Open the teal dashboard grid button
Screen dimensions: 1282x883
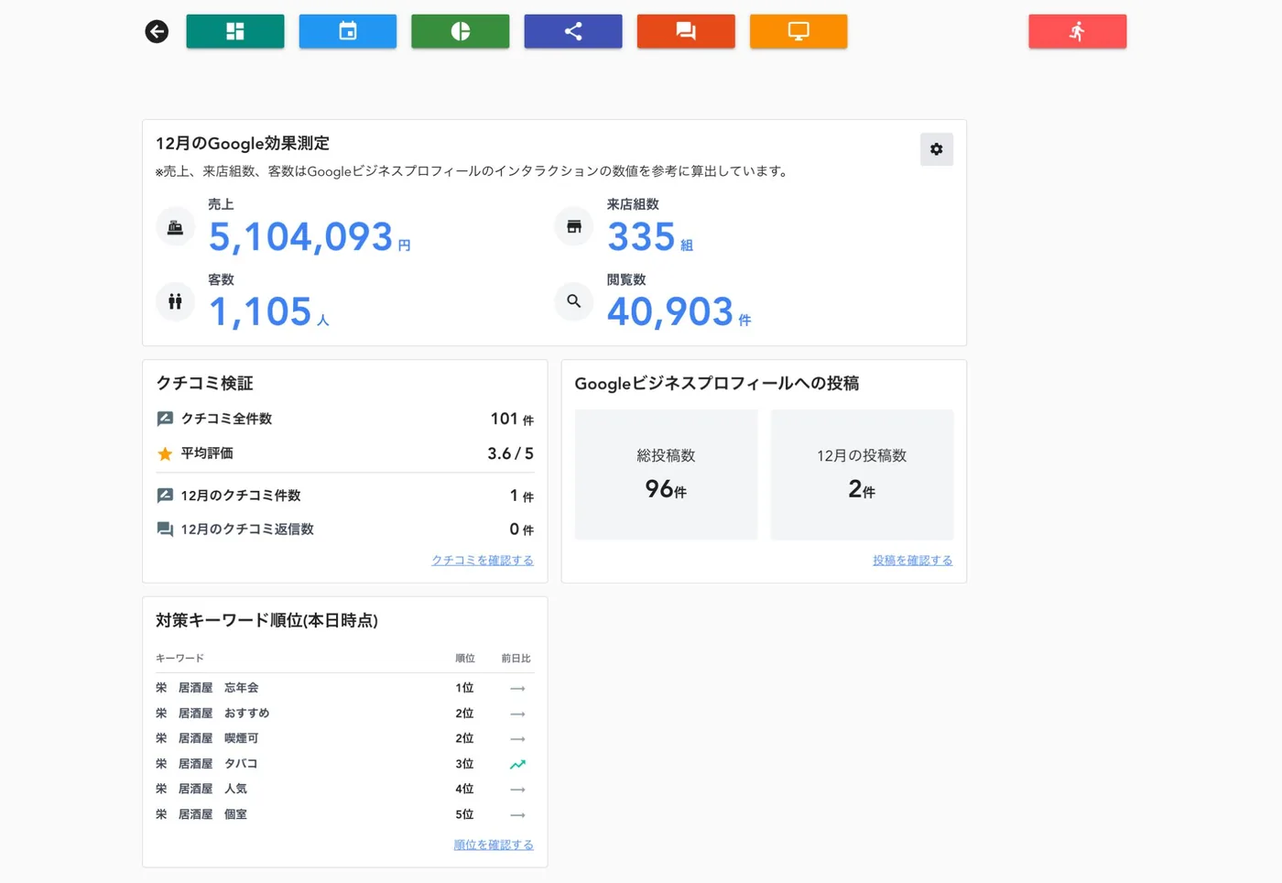tap(235, 31)
